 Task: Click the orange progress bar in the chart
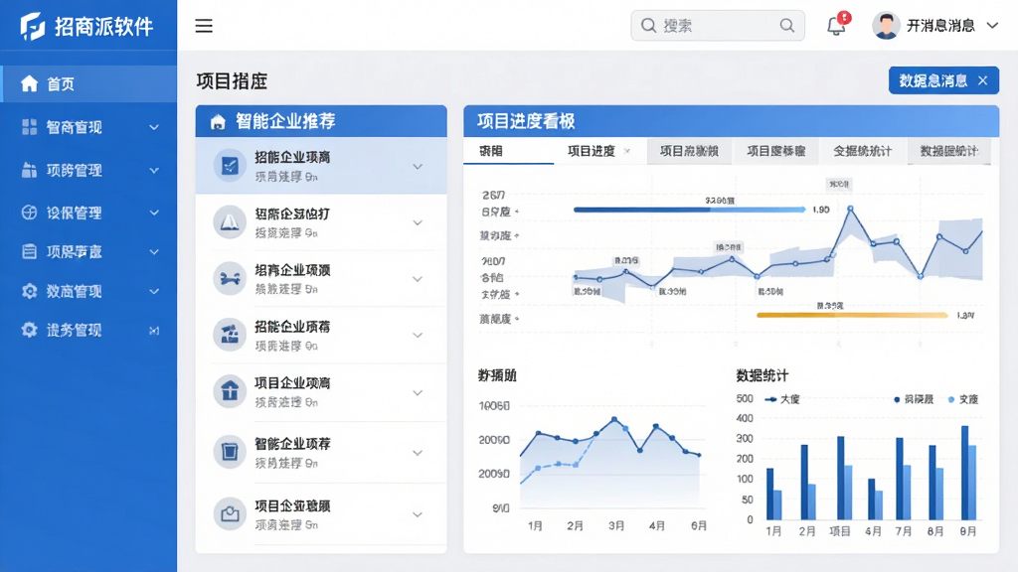click(x=852, y=315)
